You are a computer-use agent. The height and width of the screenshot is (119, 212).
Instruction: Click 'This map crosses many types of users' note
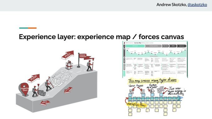(x=152, y=80)
